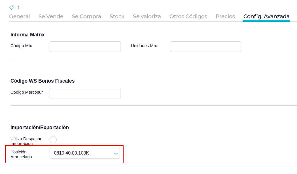Screen dimensions: 297x174
Task: Focus the Unidades Mtx text box
Action: point(205,47)
